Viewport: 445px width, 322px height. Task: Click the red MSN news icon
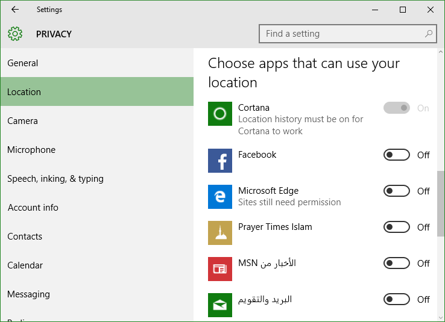220,269
